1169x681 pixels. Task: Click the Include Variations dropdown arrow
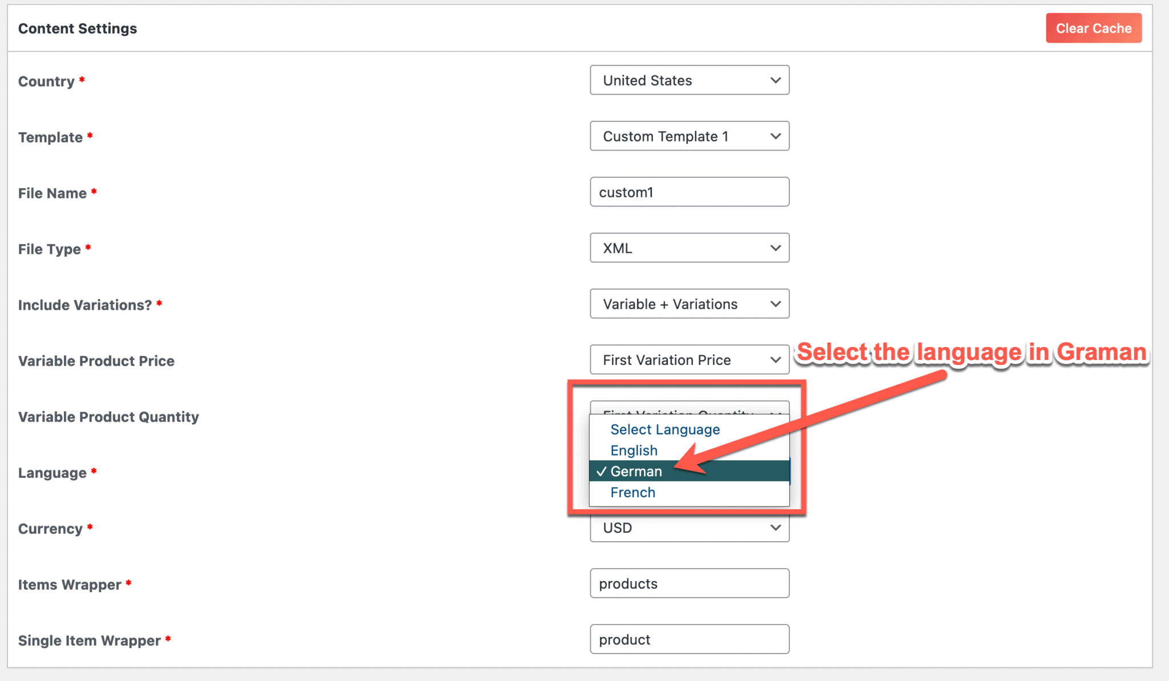click(775, 304)
